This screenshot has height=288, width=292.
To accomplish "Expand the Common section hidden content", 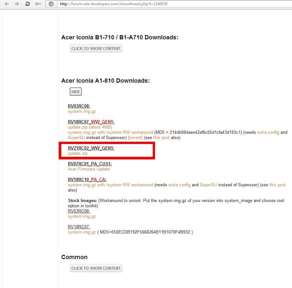I will [x=96, y=268].
